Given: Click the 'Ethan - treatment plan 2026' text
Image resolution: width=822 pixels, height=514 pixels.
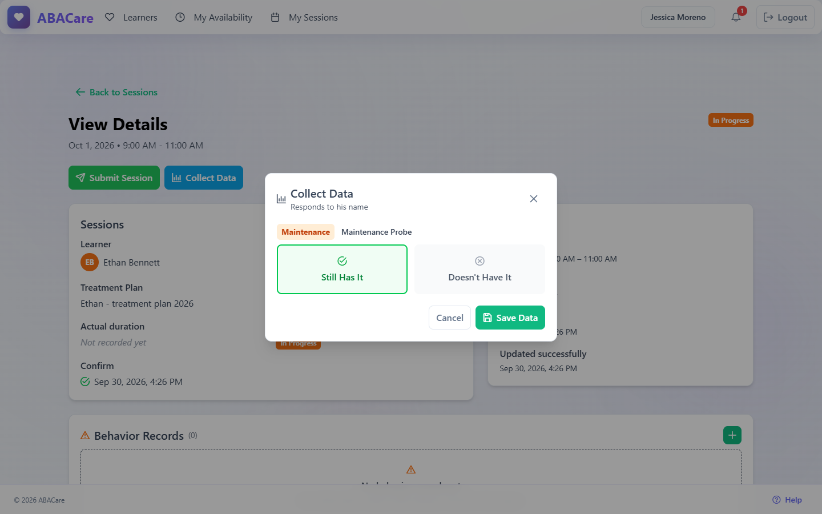Looking at the screenshot, I should pyautogui.click(x=137, y=303).
